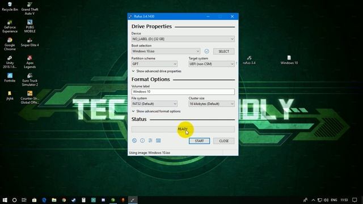Expand Show advanced drive properties
This screenshot has height=204, width=363.
157,71
